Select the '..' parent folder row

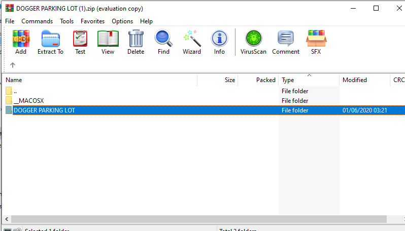[204, 91]
